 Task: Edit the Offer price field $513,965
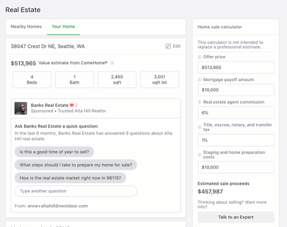pyautogui.click(x=236, y=67)
